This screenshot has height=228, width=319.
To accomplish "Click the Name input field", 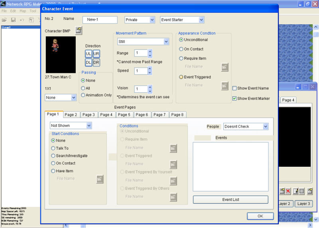I will point(100,20).
